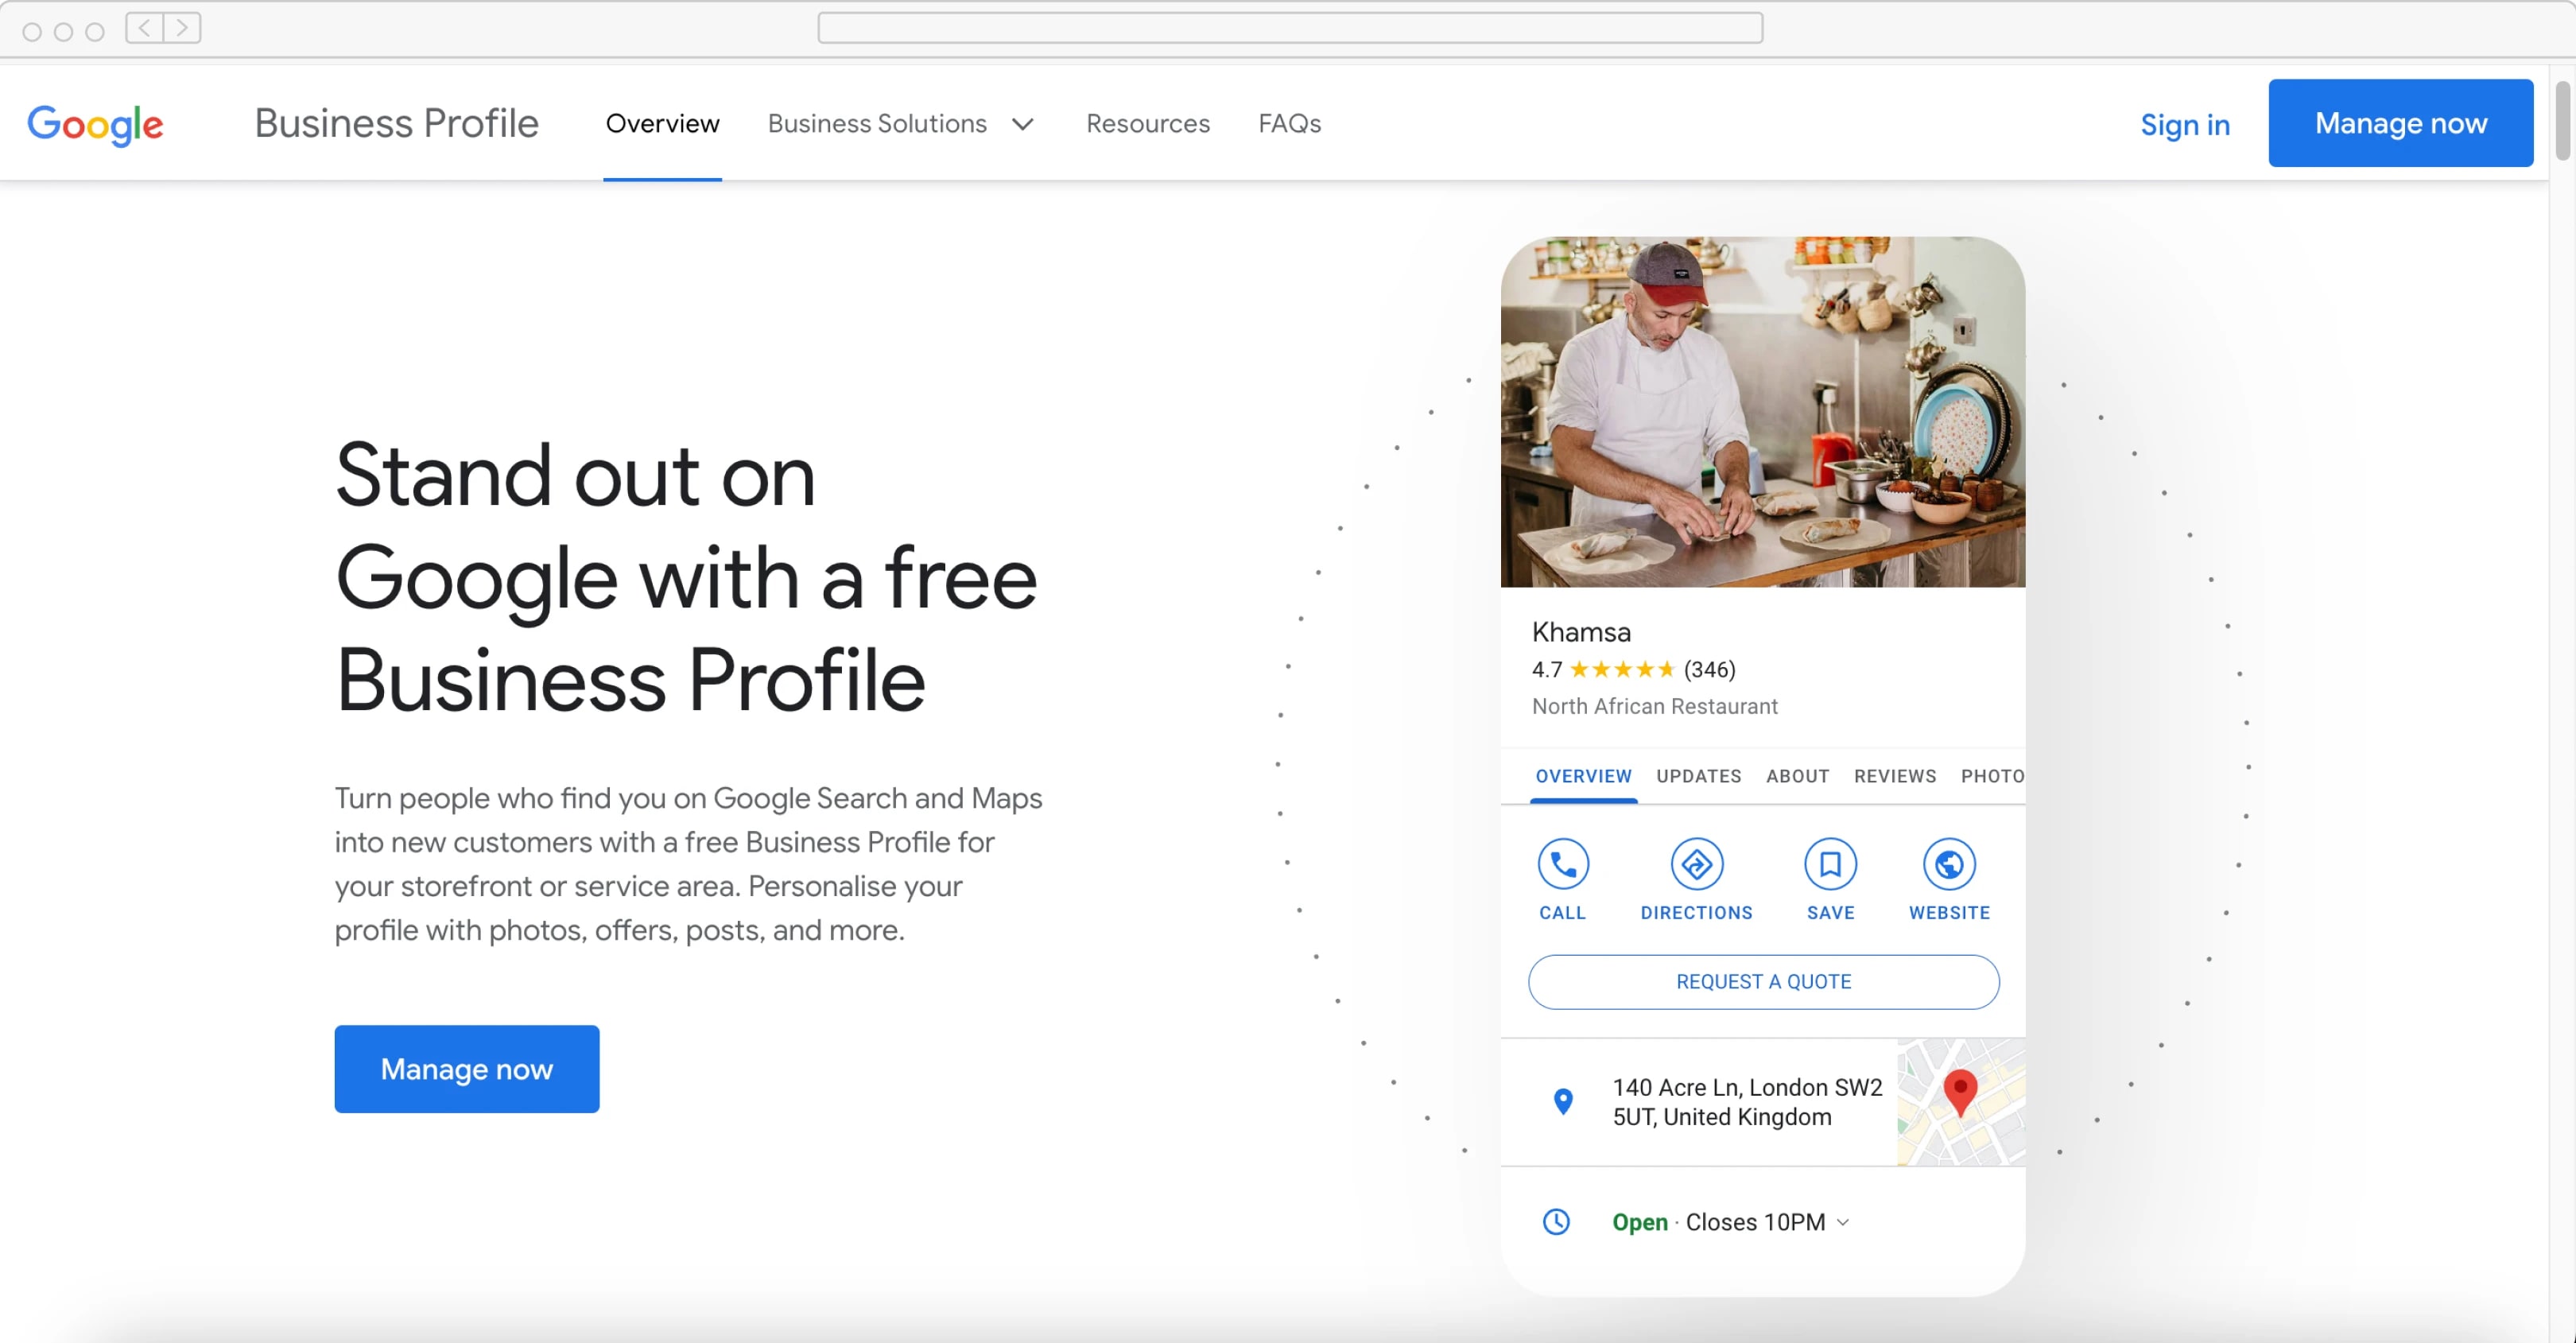2576x1343 pixels.
Task: Click Manage now button below hero text
Action: [x=466, y=1068]
